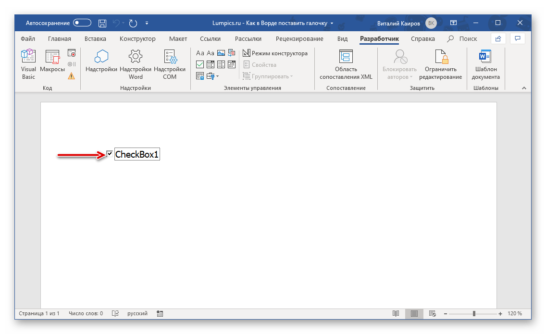Switch to the Рассылки tab
This screenshot has height=334, width=546.
pos(248,38)
